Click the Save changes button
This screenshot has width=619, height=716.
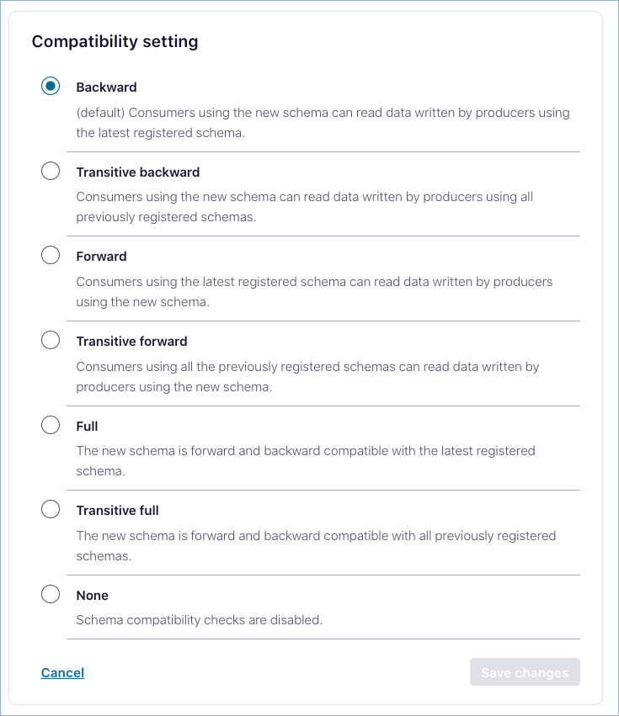[525, 671]
